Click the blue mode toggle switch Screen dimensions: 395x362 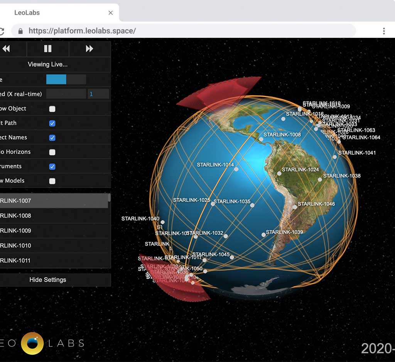tap(66, 80)
